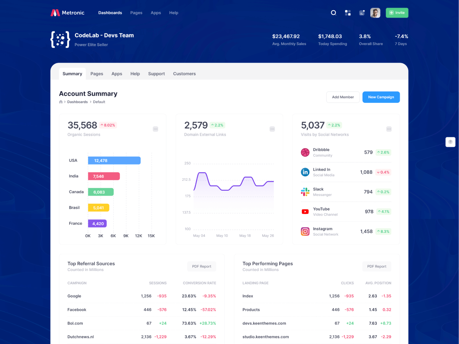This screenshot has width=459, height=344.
Task: Open the help question mark side widget
Action: coord(450,142)
